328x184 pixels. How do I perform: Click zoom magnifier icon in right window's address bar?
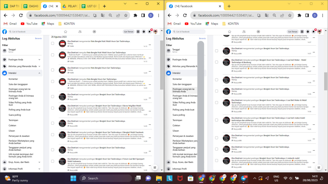tap(274, 15)
